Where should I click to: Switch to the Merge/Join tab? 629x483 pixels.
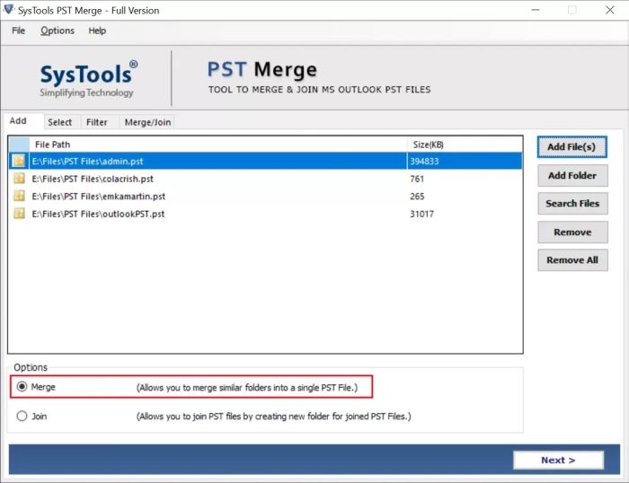(x=147, y=122)
